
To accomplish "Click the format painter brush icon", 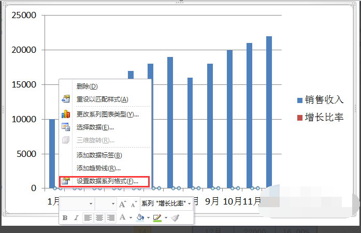I will click(x=175, y=218).
